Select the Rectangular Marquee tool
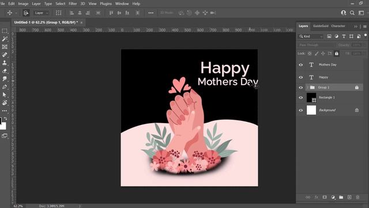Viewport: 369px width, 208px height. pyautogui.click(x=5, y=31)
